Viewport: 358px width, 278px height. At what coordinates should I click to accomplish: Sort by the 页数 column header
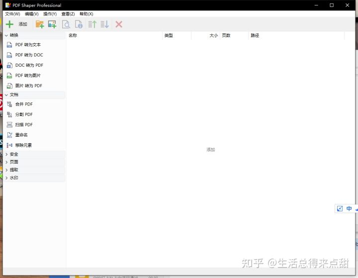point(234,35)
